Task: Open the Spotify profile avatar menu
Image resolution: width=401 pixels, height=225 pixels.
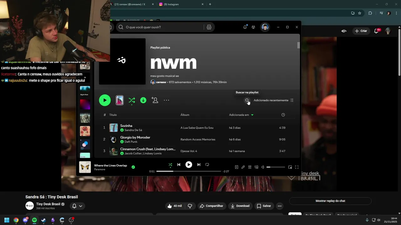Action: tap(265, 27)
